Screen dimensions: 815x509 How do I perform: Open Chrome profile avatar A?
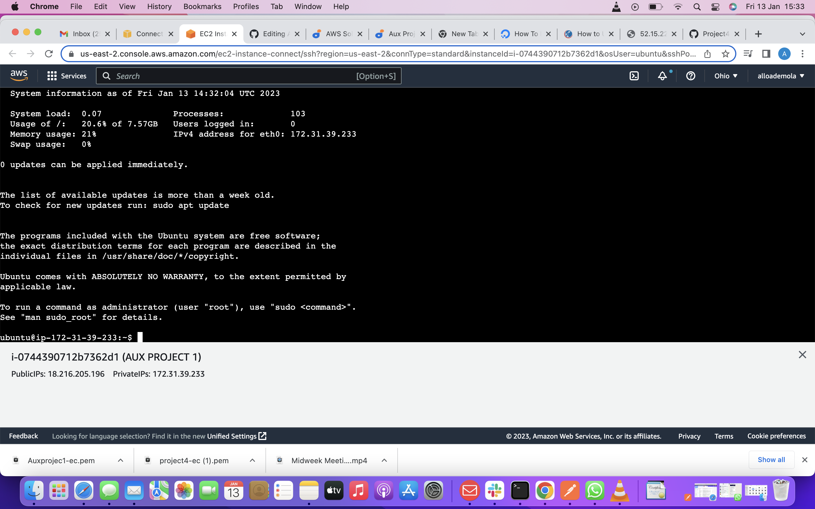pyautogui.click(x=784, y=54)
